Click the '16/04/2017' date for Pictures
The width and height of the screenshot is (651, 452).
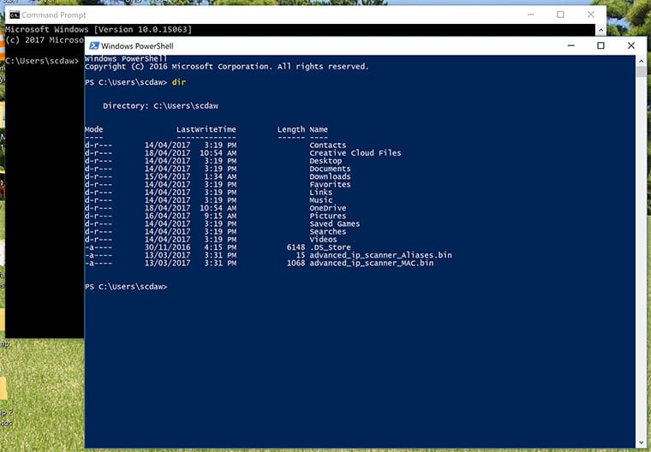pyautogui.click(x=167, y=217)
